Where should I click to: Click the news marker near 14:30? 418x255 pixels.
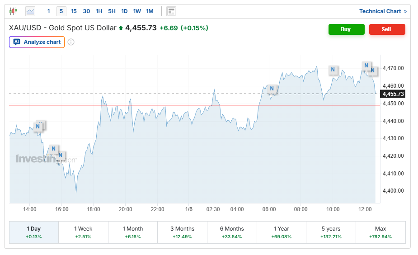(38, 127)
